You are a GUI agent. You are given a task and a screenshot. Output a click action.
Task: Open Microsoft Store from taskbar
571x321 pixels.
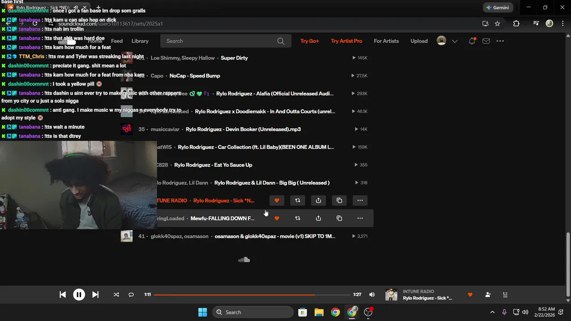(302, 312)
